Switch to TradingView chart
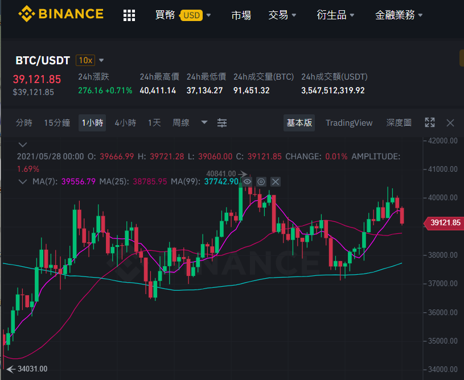The image size is (464, 380). [x=349, y=123]
